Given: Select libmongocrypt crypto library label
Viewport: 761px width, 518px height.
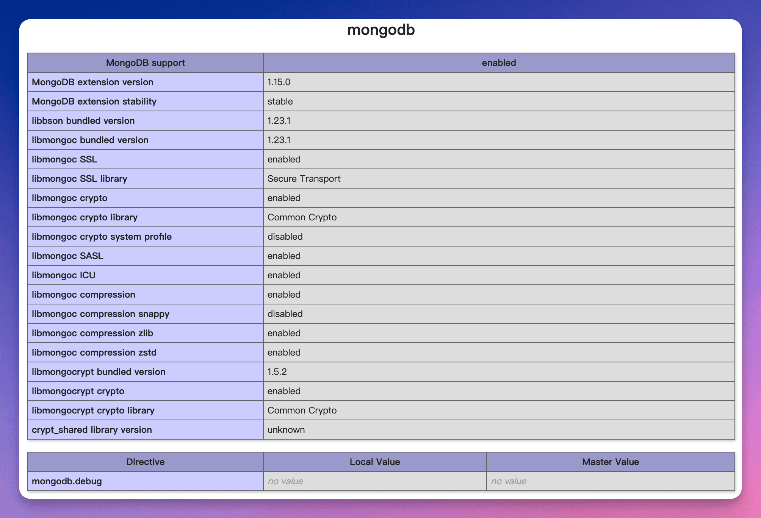Looking at the screenshot, I should point(93,410).
